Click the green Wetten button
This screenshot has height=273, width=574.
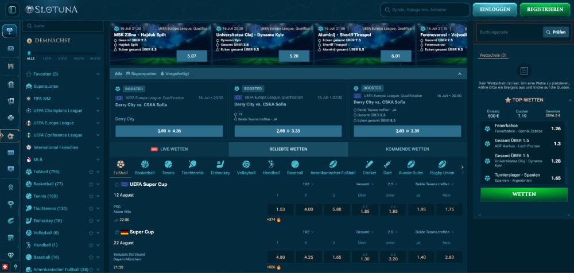click(x=524, y=194)
